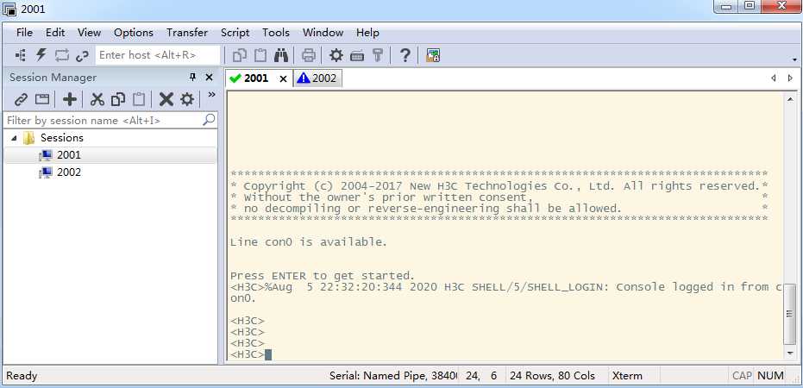
Task: Open the Script menu
Action: pos(235,32)
